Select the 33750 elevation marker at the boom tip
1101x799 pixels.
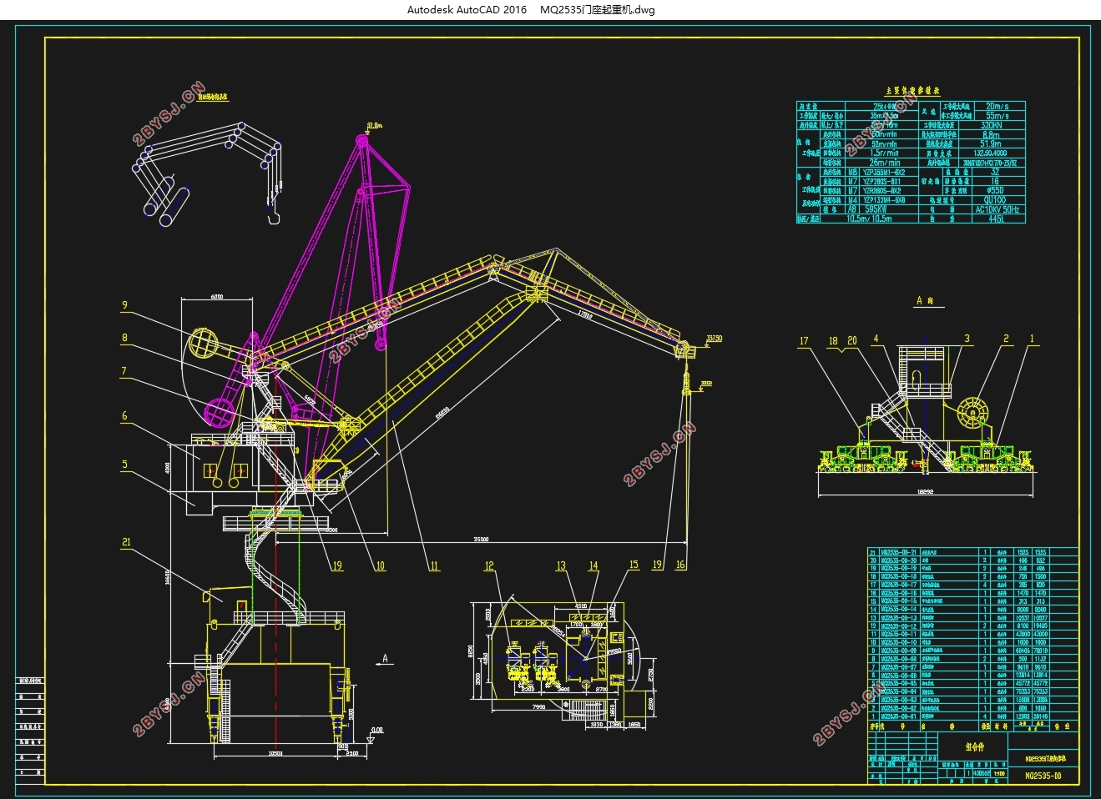click(713, 339)
